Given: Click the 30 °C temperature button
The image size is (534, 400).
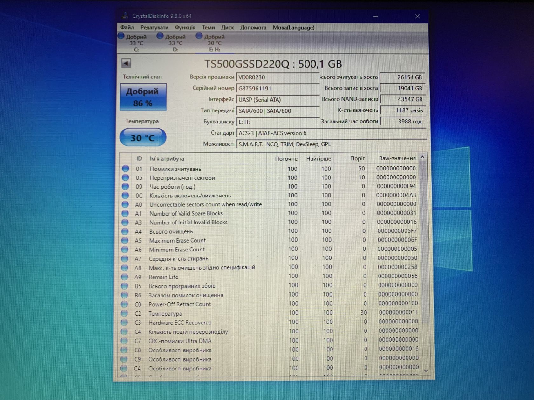Looking at the screenshot, I should click(x=143, y=137).
